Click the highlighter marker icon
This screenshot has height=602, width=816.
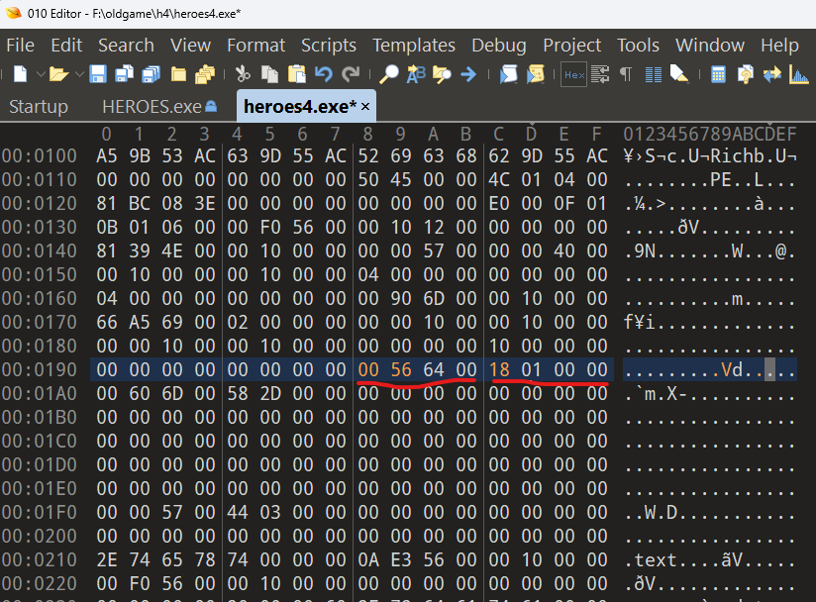pos(679,74)
